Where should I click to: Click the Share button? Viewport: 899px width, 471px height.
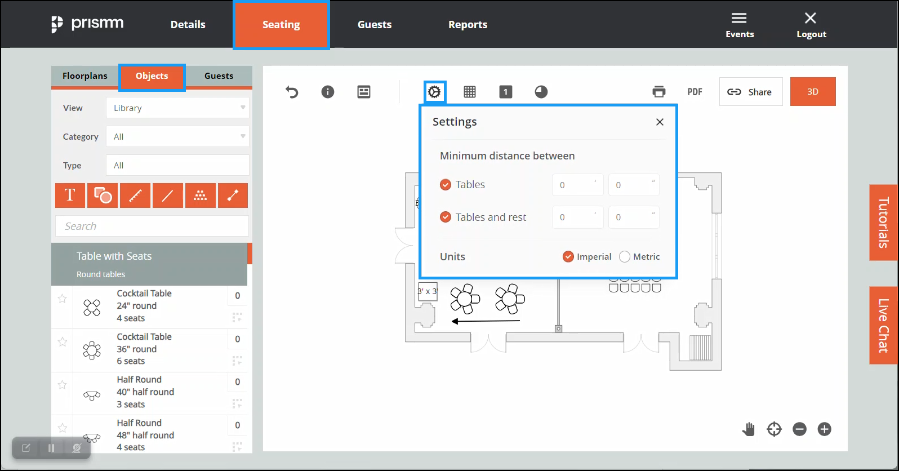pyautogui.click(x=751, y=92)
